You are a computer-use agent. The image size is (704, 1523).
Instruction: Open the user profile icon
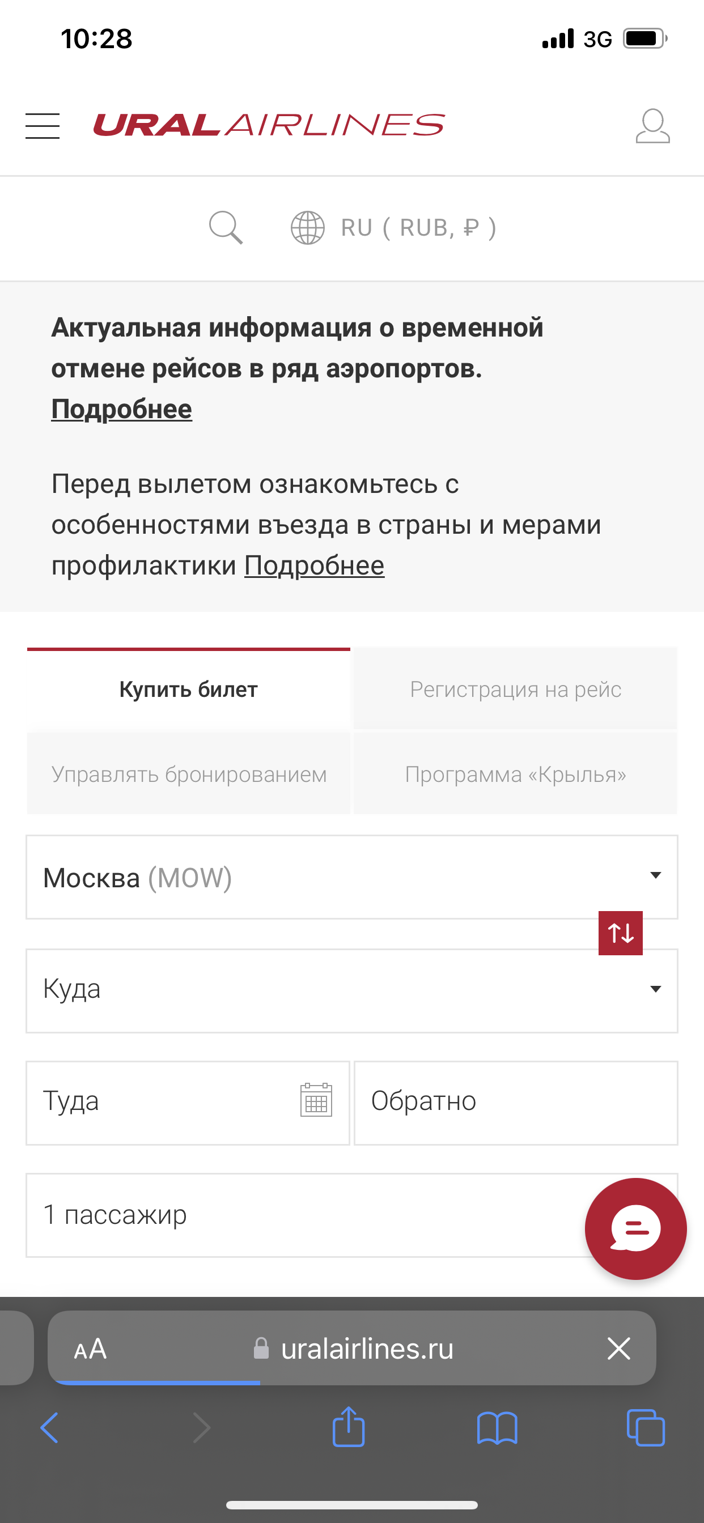tap(652, 126)
